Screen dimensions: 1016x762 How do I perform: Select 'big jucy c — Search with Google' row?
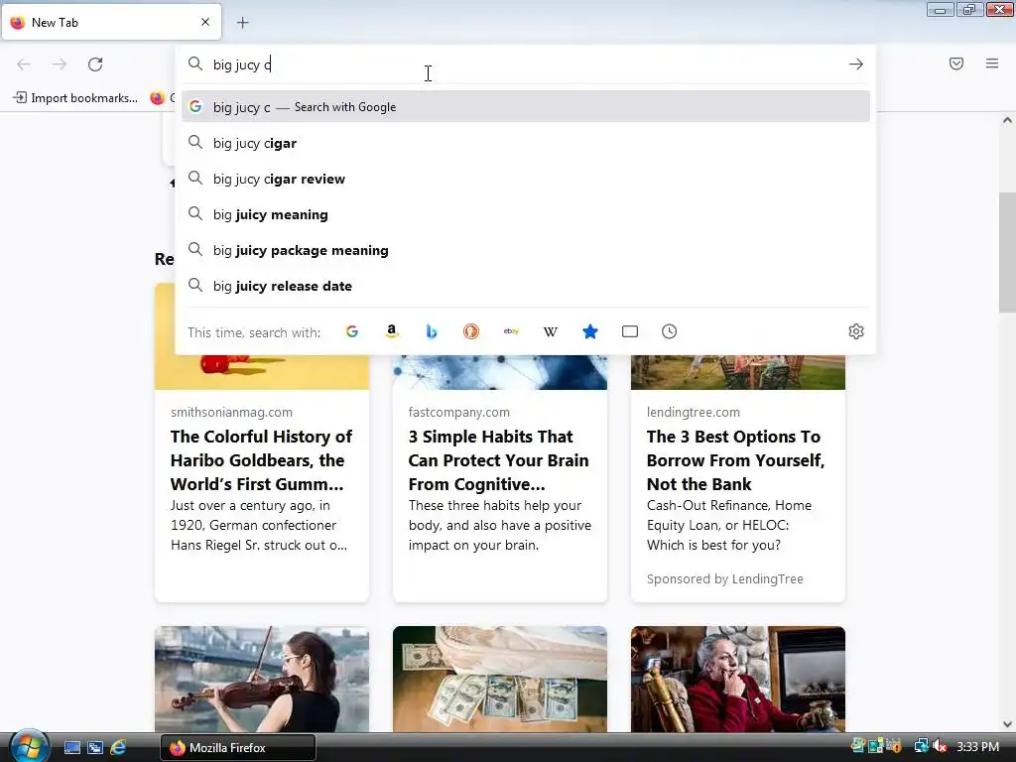coord(526,107)
